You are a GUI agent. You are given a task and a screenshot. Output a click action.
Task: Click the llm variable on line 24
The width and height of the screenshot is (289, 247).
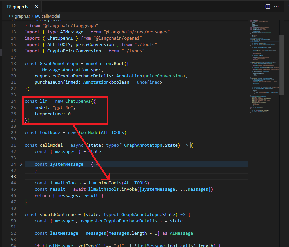click(x=44, y=101)
